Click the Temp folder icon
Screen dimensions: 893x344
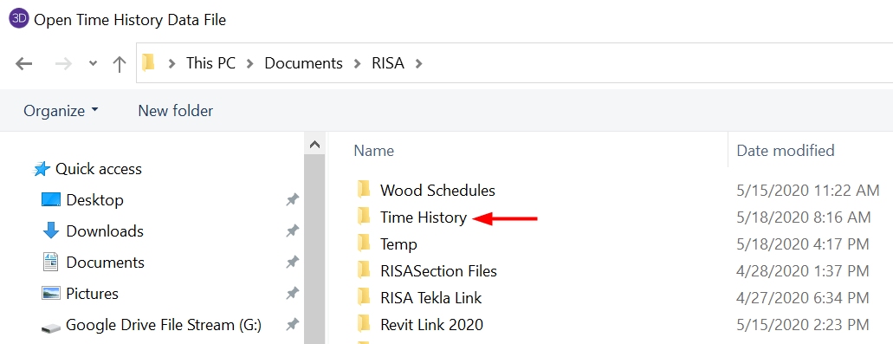pos(364,243)
